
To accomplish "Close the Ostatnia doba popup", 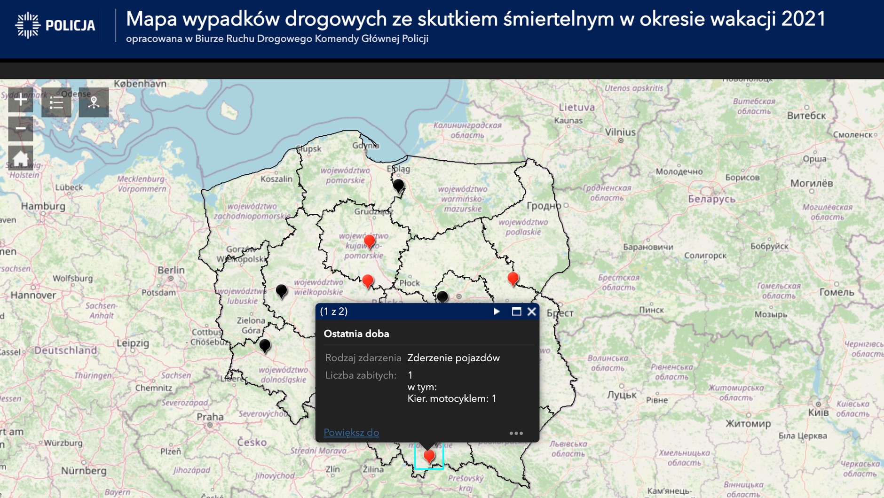I will 532,311.
